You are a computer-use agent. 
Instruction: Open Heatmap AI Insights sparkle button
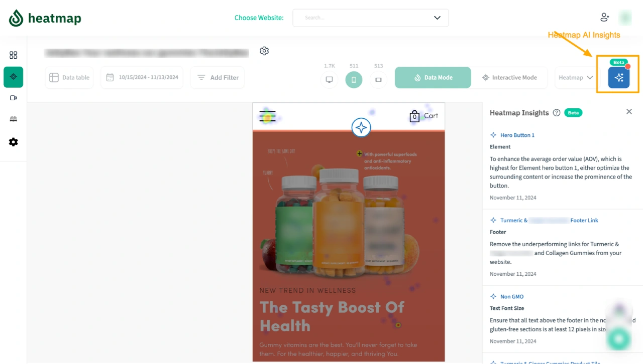618,78
